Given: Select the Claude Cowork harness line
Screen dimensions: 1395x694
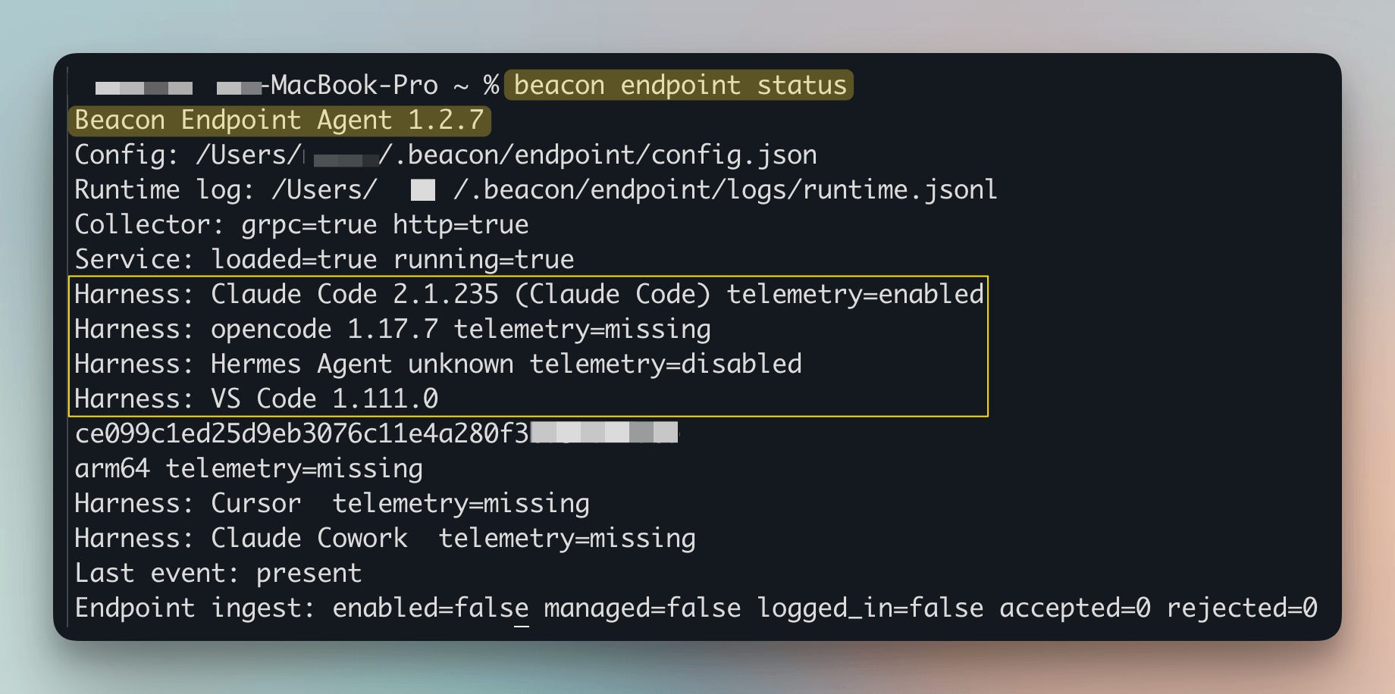Looking at the screenshot, I should 385,539.
